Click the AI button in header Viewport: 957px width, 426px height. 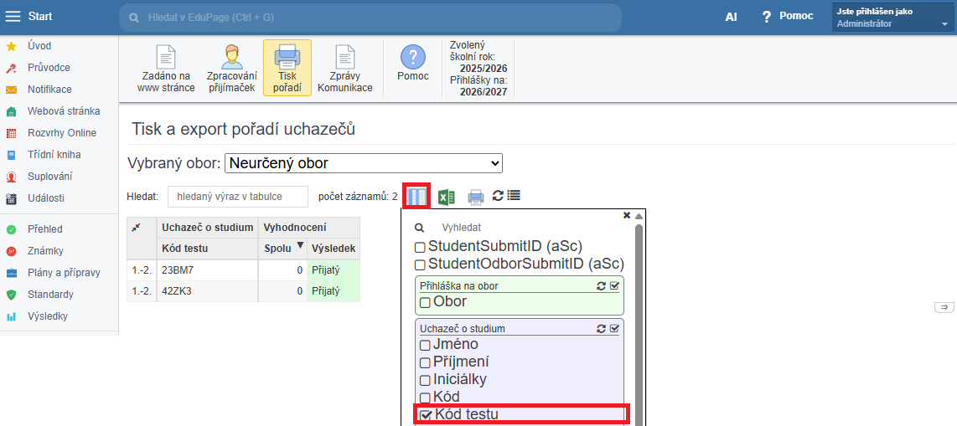731,17
